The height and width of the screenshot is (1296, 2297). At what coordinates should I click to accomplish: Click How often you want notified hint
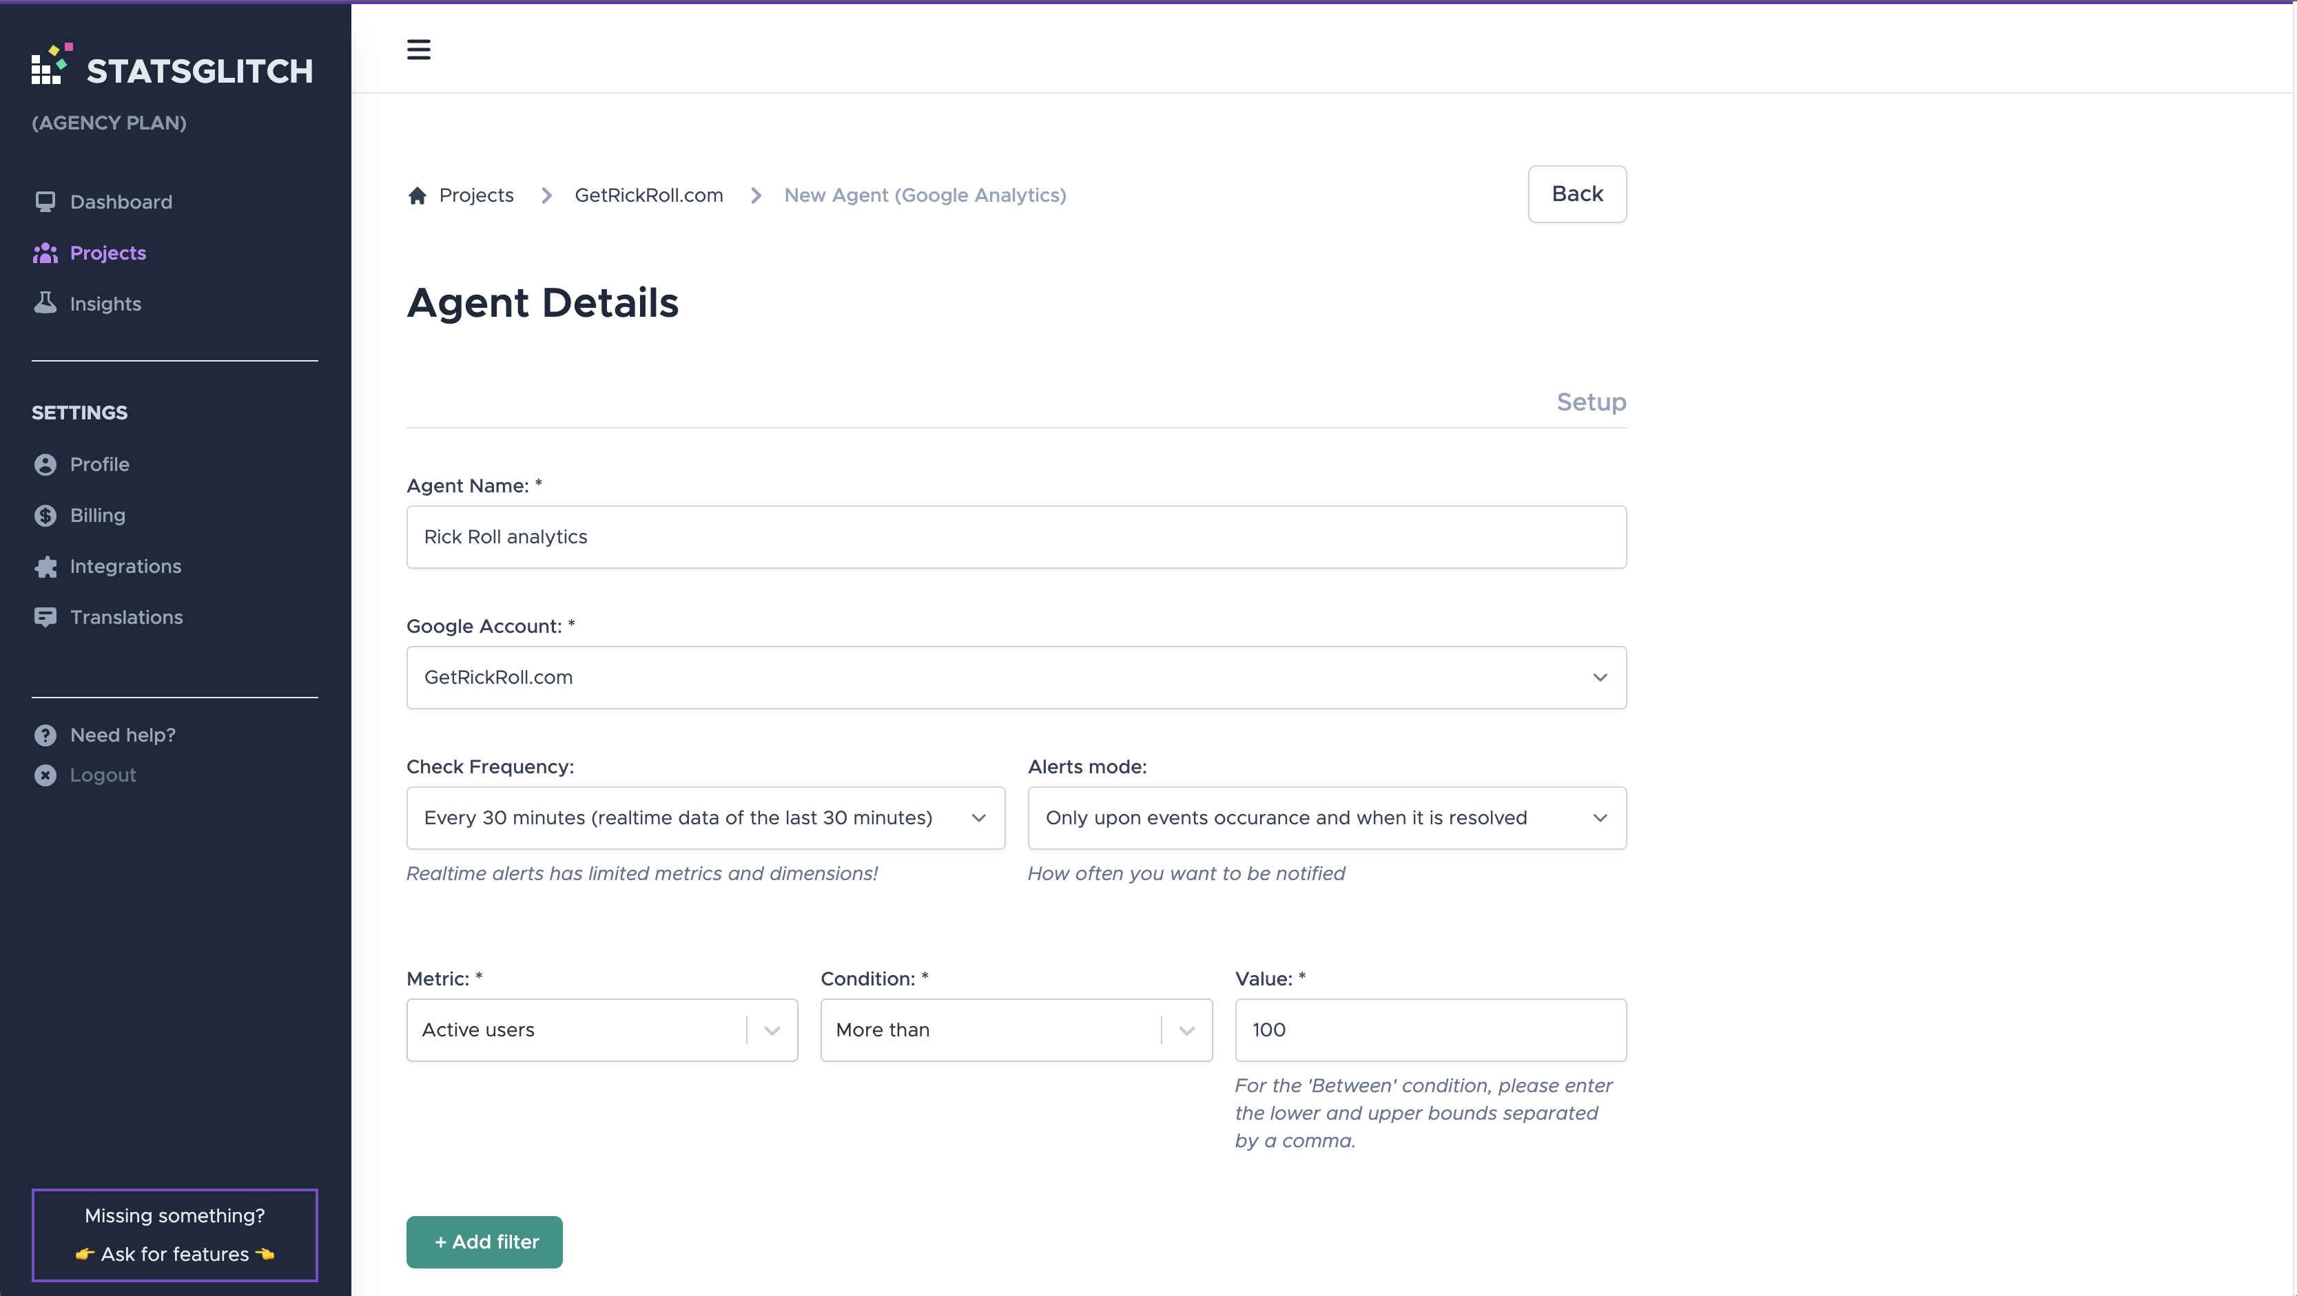(1186, 875)
